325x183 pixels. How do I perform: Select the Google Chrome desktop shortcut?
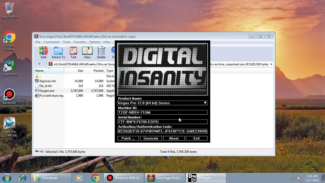click(x=9, y=41)
